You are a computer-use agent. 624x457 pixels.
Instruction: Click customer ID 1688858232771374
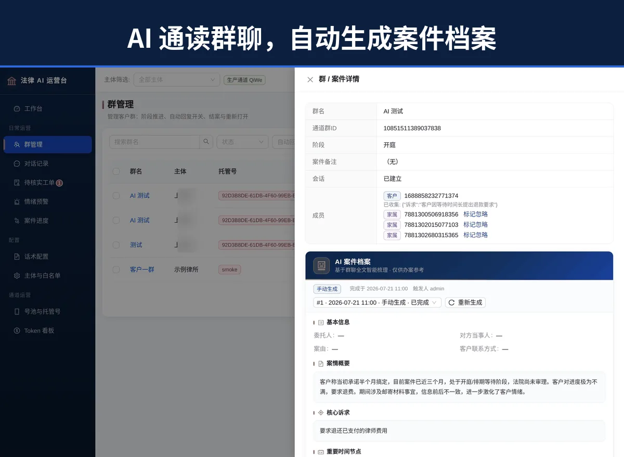(x=431, y=196)
